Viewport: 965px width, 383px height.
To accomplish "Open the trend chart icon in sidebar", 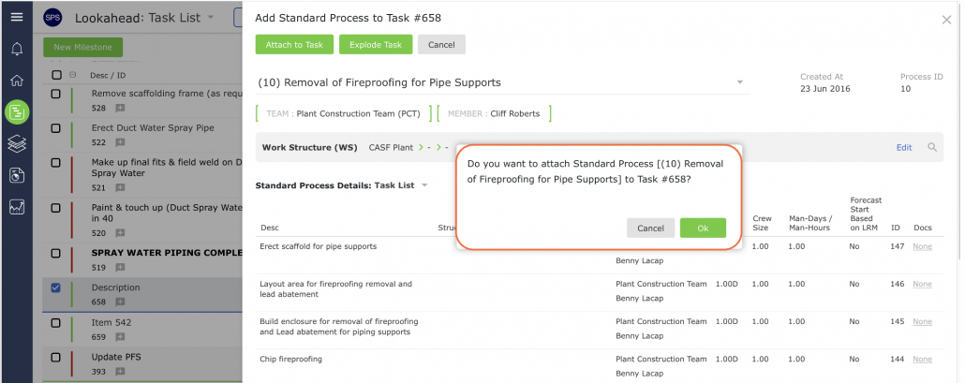I will (17, 207).
